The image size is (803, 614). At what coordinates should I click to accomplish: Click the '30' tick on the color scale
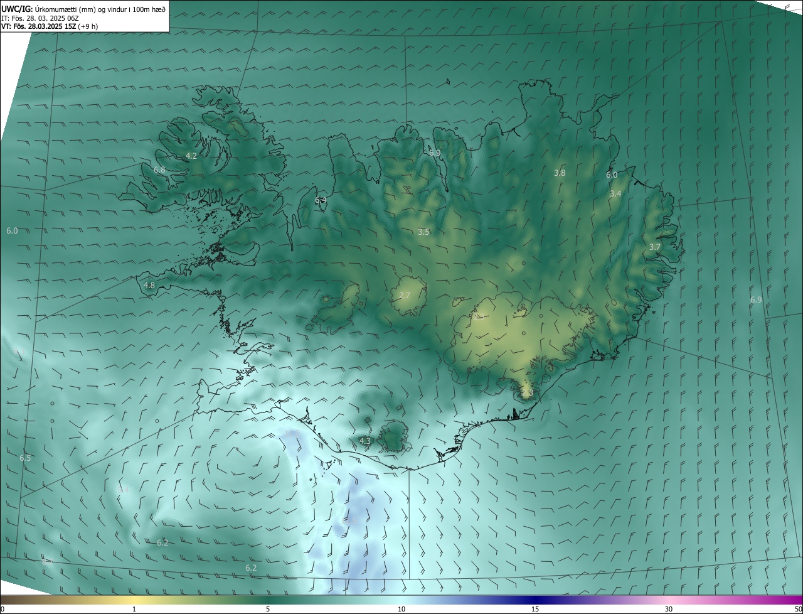tap(669, 609)
